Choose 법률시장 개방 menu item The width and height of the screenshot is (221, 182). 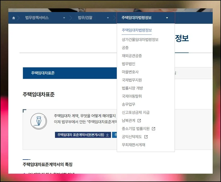[x=132, y=88]
